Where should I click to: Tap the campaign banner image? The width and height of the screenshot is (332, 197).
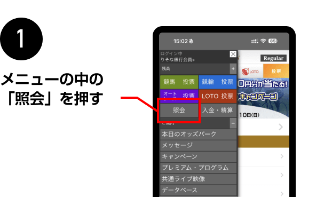coord(263,98)
